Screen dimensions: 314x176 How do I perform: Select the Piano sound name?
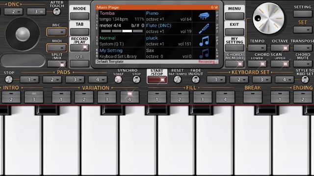click(152, 13)
